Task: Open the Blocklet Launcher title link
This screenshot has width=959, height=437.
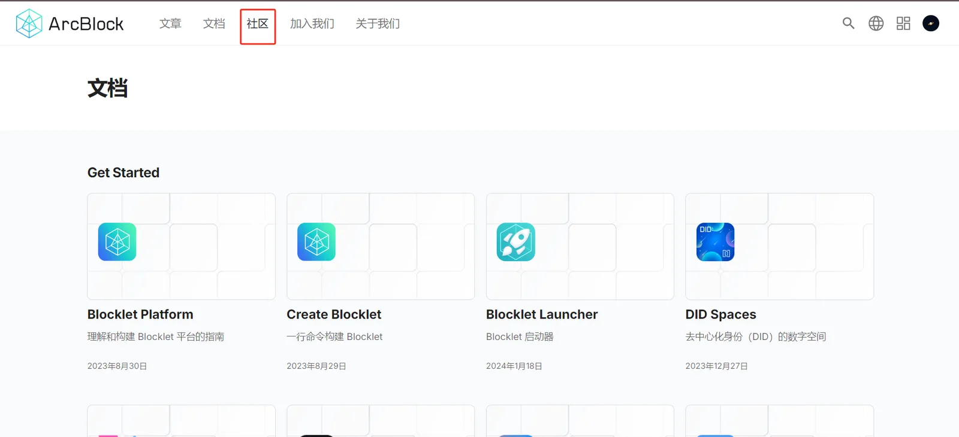Action: tap(542, 314)
